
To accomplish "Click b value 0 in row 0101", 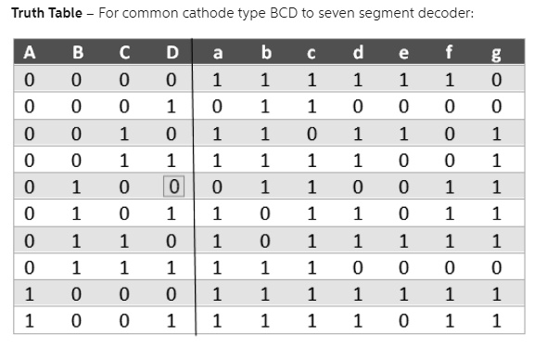I will 265,213.
